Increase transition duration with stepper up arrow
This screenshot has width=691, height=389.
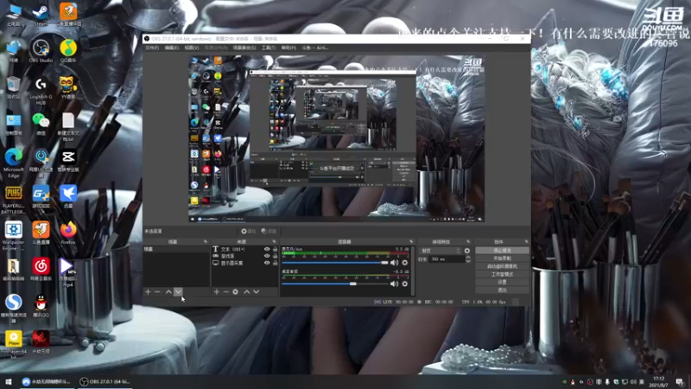467,257
